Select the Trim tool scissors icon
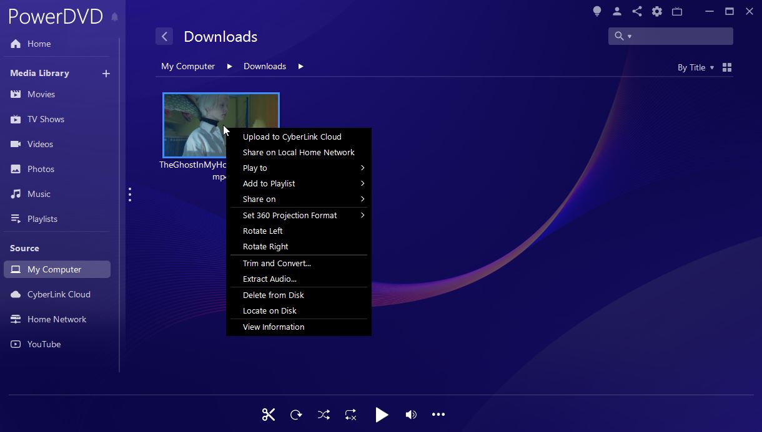 point(269,414)
